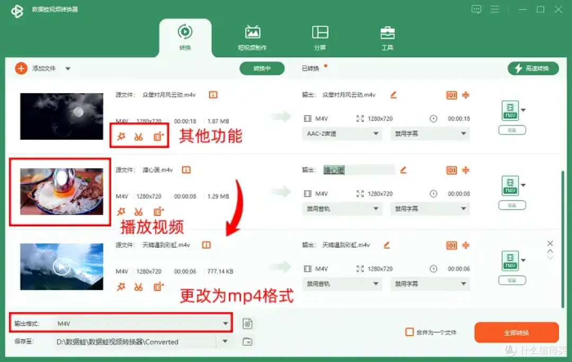Screen dimensions: 572x362
Task: Open 禁用字幕 dropdown for 00:00:06 output
Action: click(430, 284)
